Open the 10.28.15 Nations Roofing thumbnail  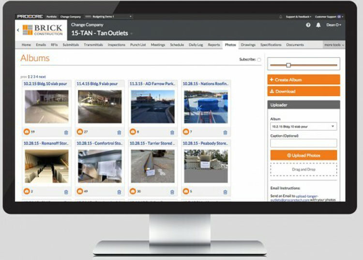click(206, 107)
